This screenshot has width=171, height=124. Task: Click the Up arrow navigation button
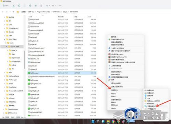coord(13,12)
